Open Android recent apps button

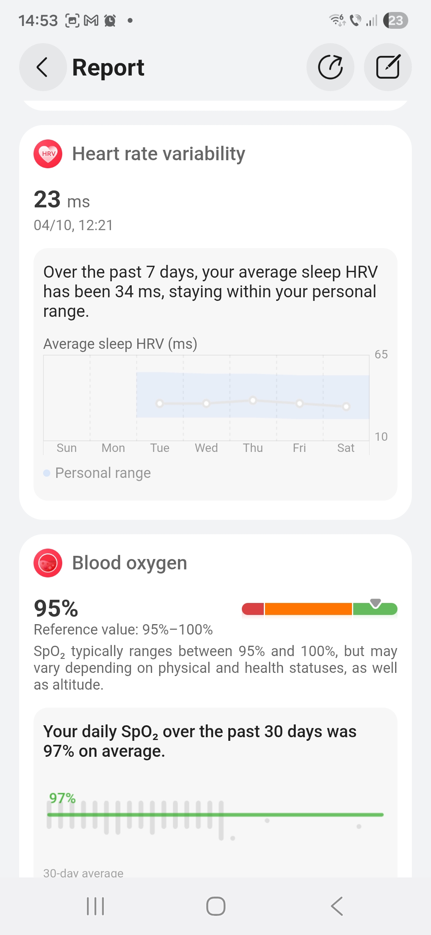click(95, 906)
